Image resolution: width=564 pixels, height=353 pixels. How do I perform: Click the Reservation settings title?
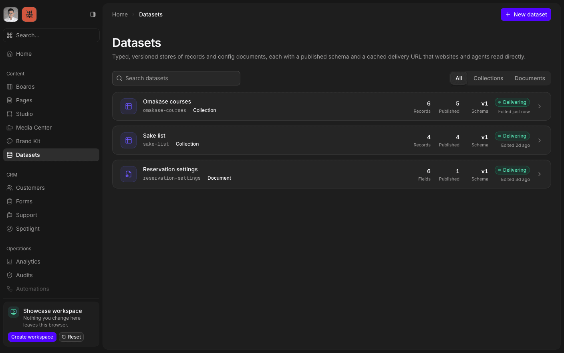pos(170,169)
